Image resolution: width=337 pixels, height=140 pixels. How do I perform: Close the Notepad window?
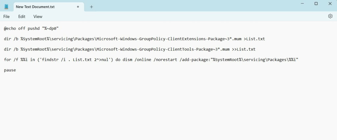point(330,4)
